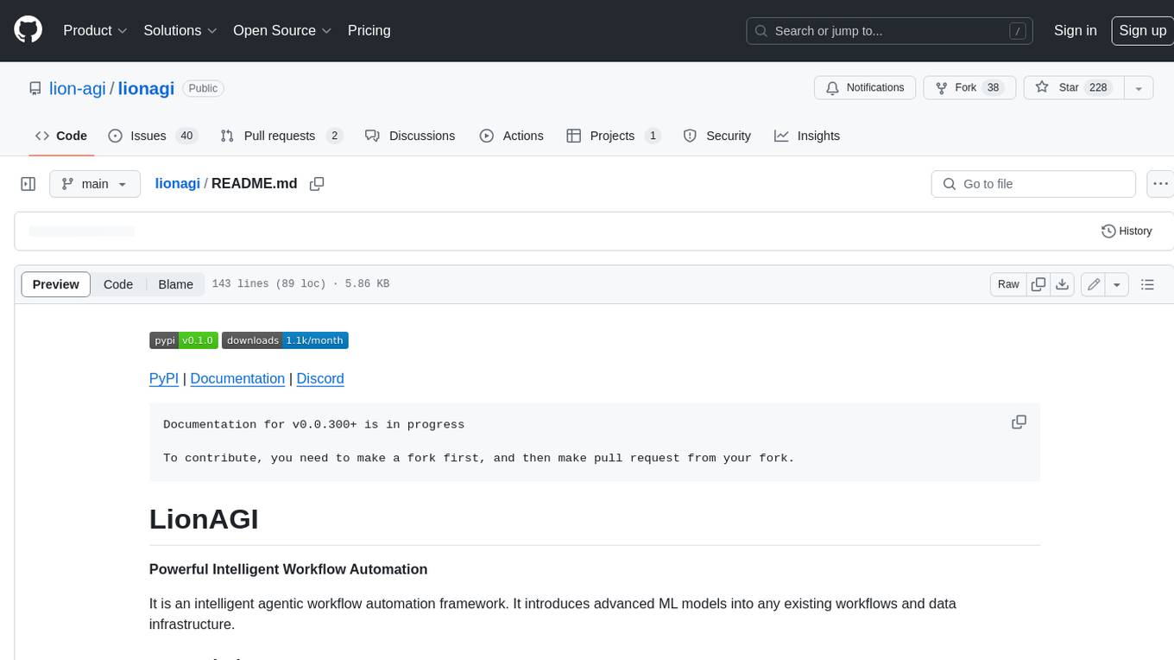This screenshot has height=660, width=1174.
Task: Click the Fork count 38
Action: [994, 87]
